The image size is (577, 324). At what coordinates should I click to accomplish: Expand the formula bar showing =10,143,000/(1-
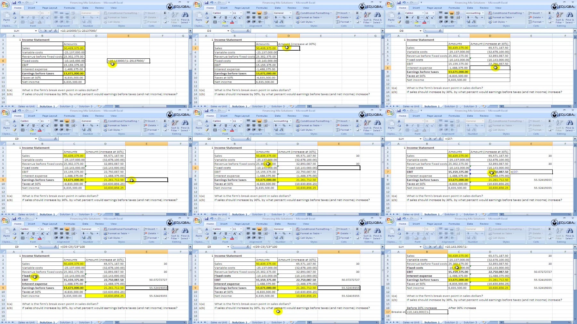(x=575, y=247)
